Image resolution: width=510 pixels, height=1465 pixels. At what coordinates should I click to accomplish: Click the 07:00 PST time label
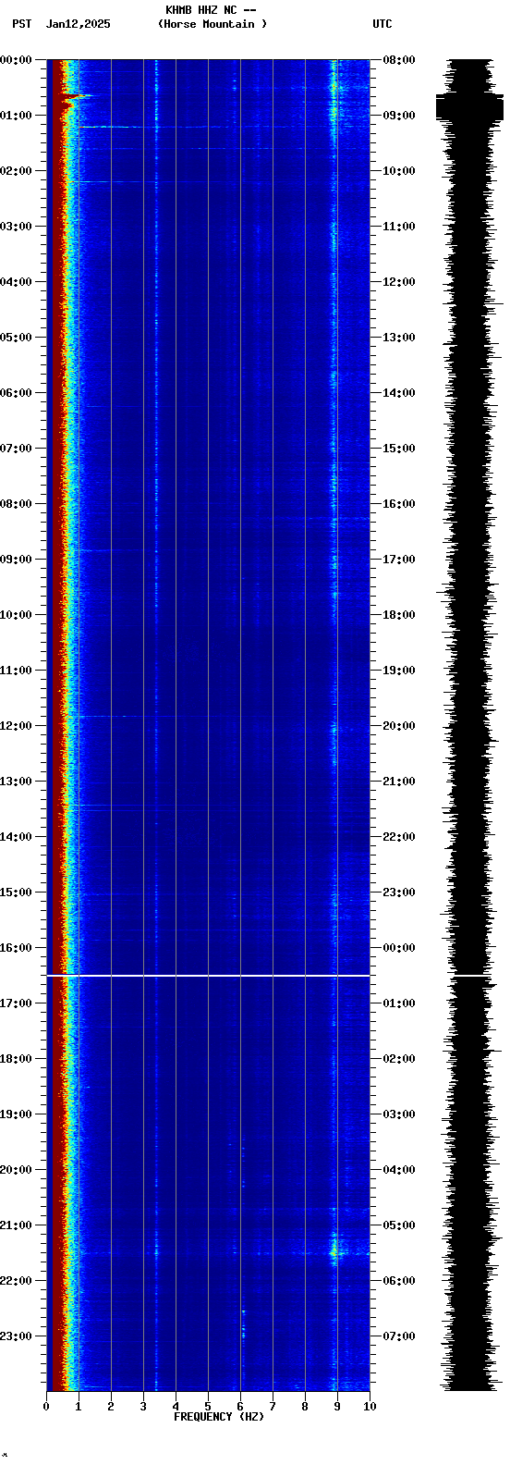pos(16,449)
